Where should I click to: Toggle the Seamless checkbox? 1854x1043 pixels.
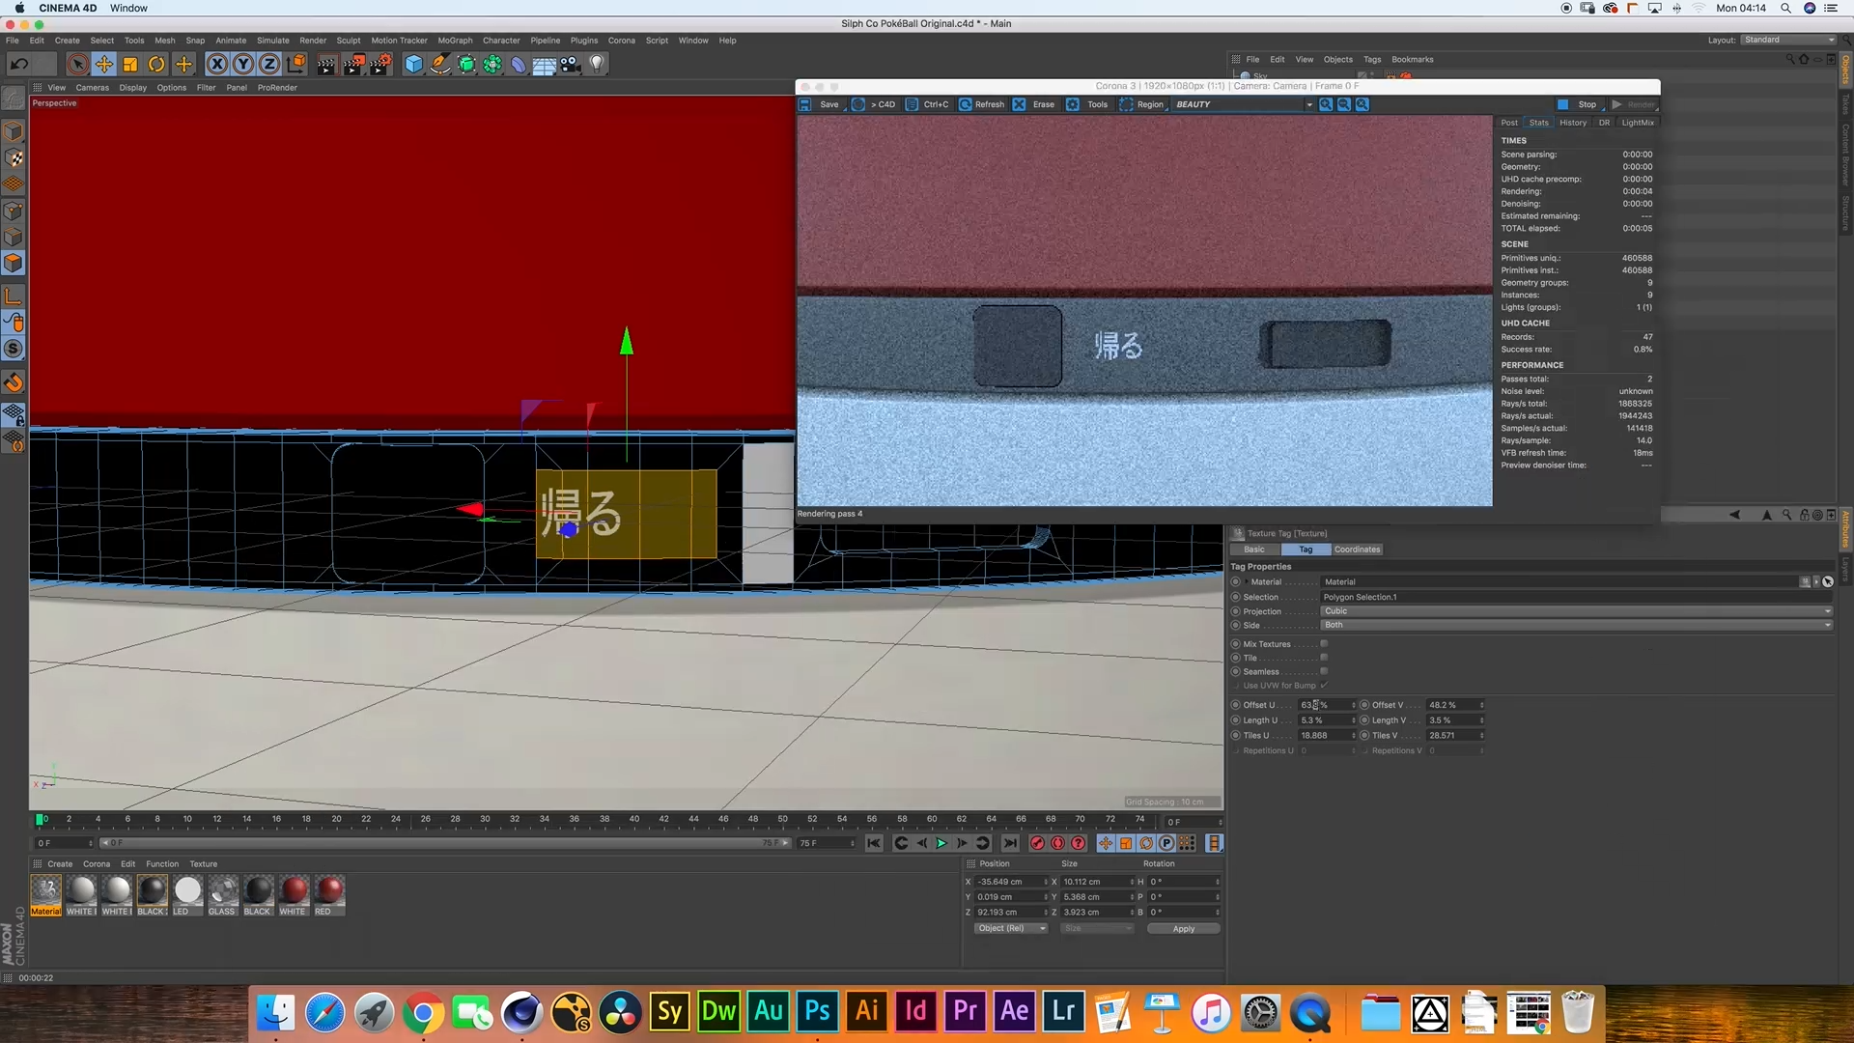(1324, 671)
